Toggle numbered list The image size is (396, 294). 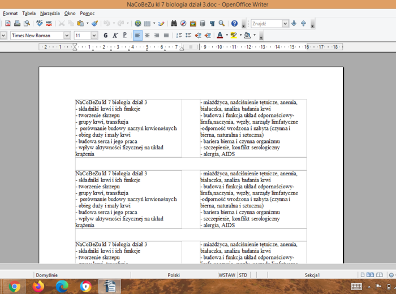point(179,35)
